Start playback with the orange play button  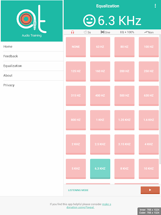(x=150, y=190)
